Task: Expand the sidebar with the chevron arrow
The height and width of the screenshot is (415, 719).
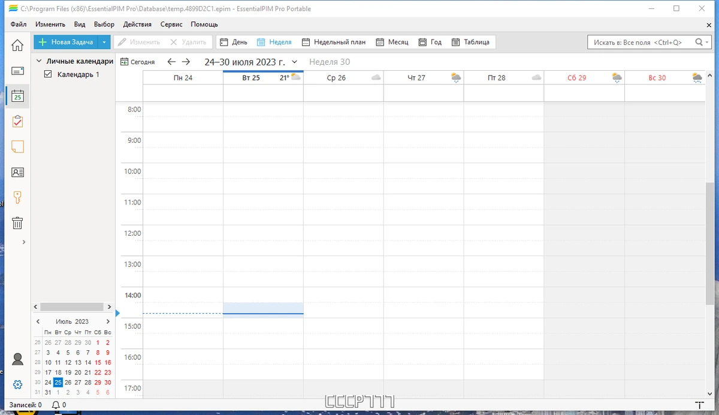Action: (23, 242)
